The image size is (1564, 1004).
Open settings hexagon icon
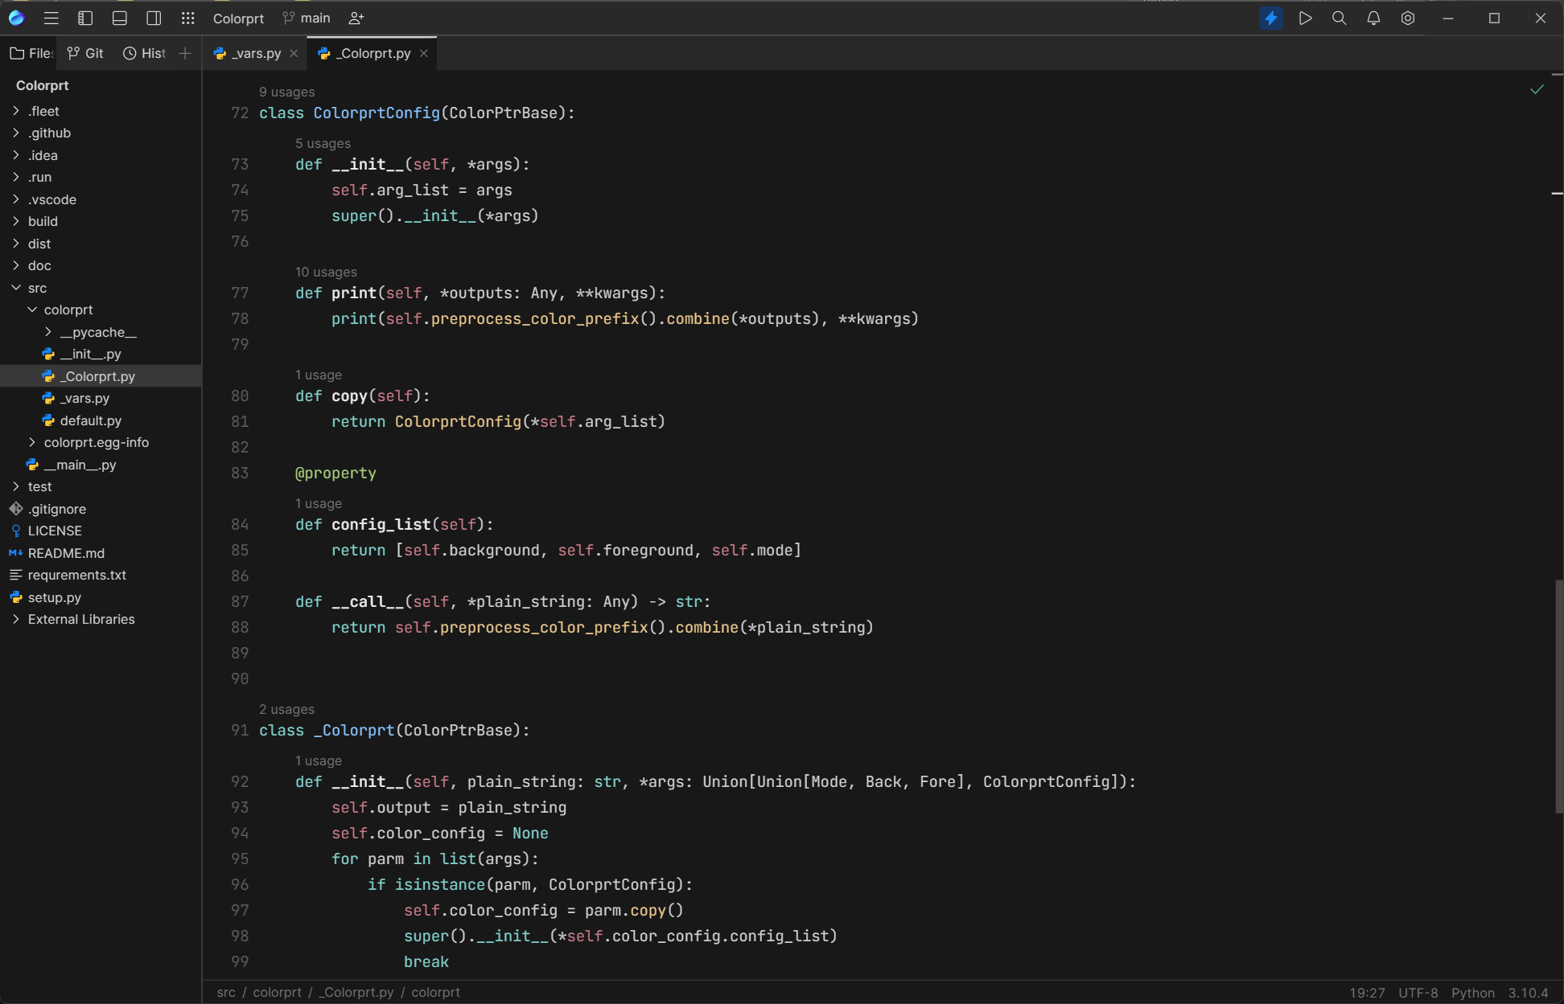1408,18
